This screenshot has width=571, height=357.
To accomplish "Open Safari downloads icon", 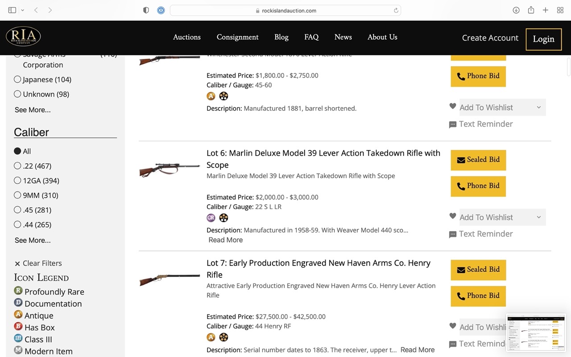I will click(516, 10).
